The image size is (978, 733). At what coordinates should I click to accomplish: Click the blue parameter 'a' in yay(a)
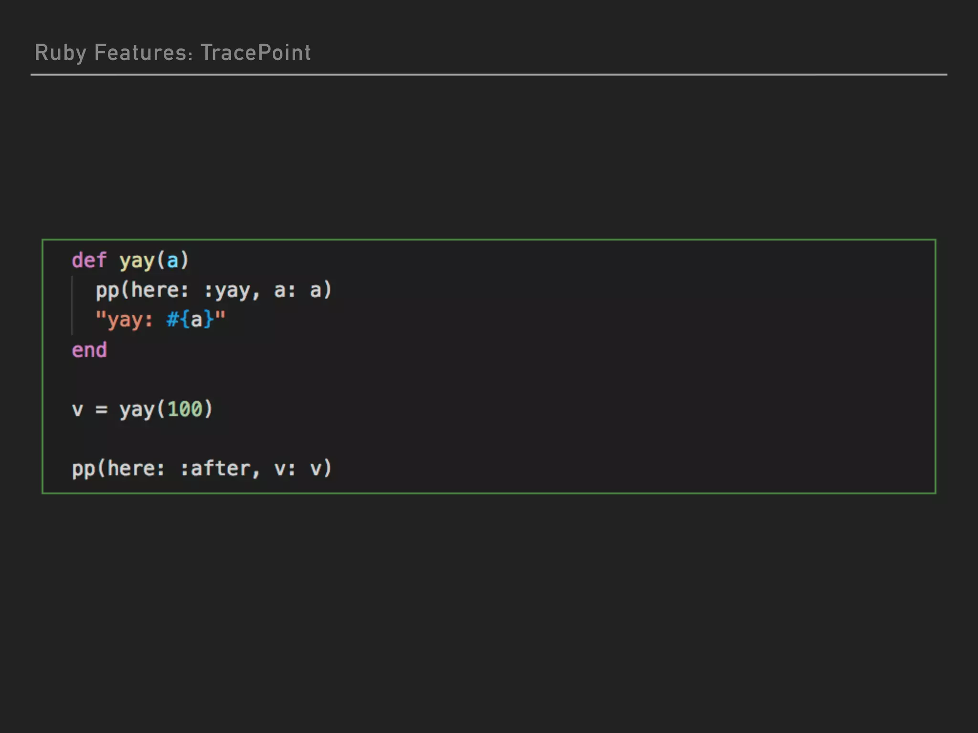point(172,261)
